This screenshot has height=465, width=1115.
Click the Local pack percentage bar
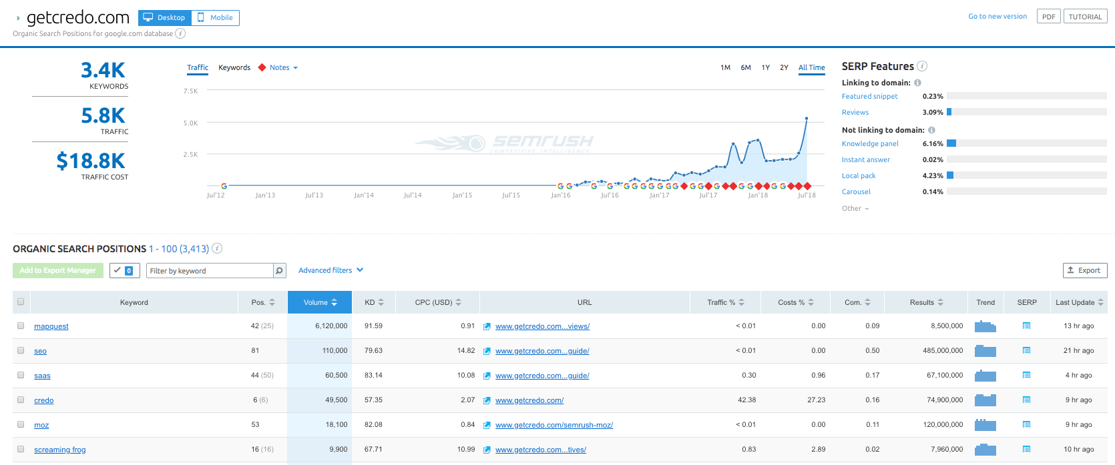click(x=1027, y=175)
